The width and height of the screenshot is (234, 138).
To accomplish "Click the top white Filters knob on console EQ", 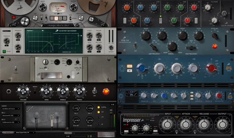I will 208,7.
